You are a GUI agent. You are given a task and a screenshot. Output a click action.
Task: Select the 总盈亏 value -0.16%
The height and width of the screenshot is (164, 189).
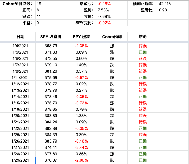pos(112,4)
